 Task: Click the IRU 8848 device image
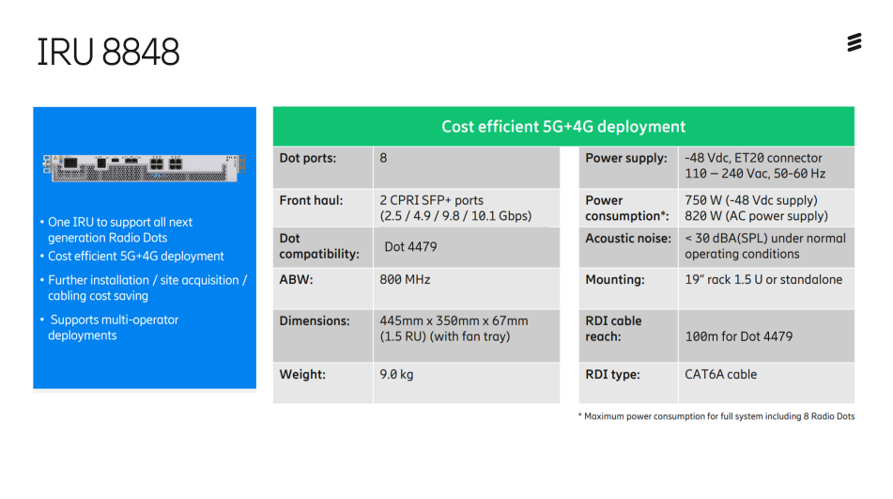pos(144,167)
